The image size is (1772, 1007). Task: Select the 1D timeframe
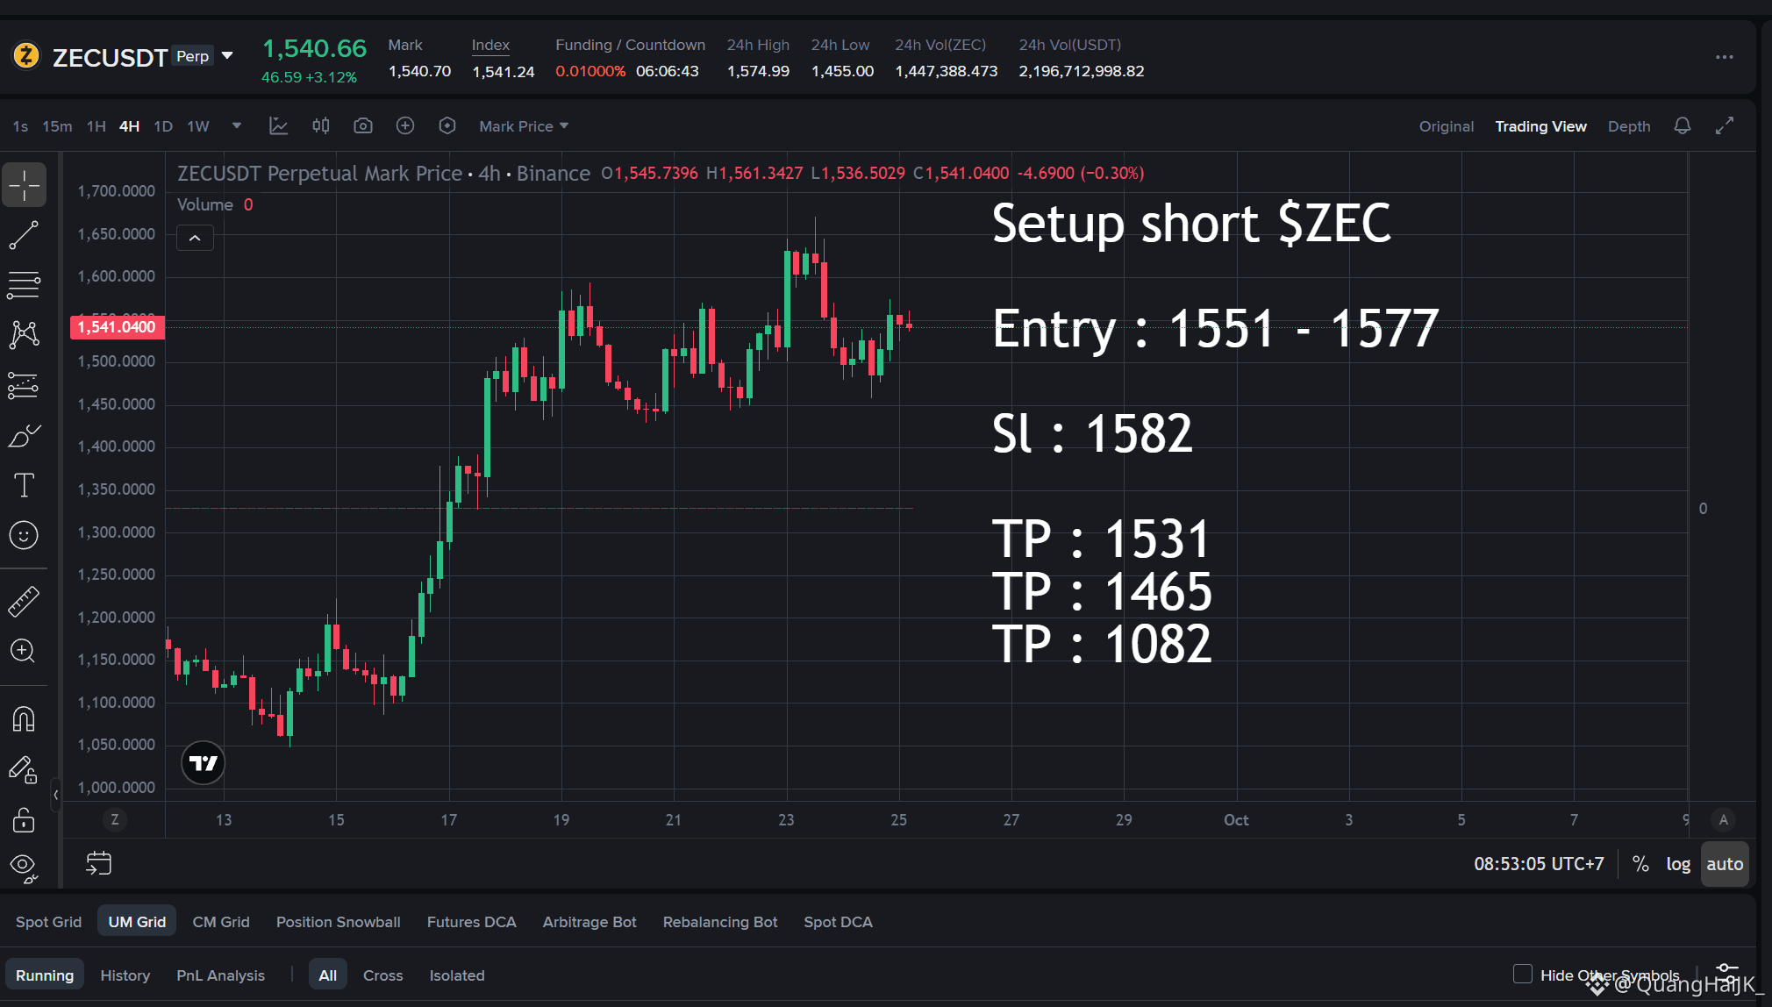pos(163,126)
